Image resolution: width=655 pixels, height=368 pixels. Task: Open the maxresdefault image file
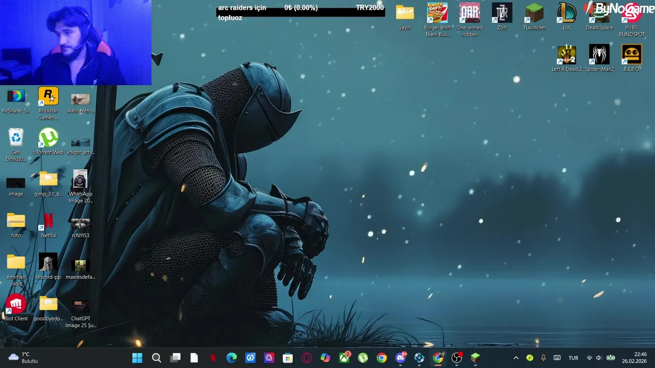point(80,269)
